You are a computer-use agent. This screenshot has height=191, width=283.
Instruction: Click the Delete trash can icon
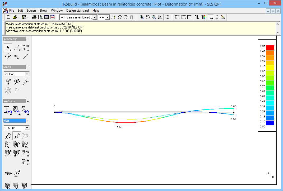tap(132, 17)
